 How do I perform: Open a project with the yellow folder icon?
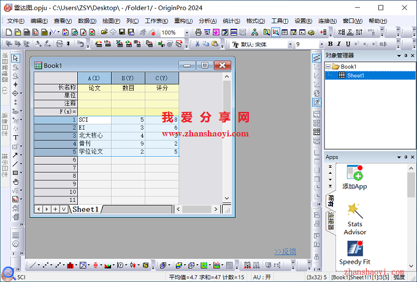point(104,32)
